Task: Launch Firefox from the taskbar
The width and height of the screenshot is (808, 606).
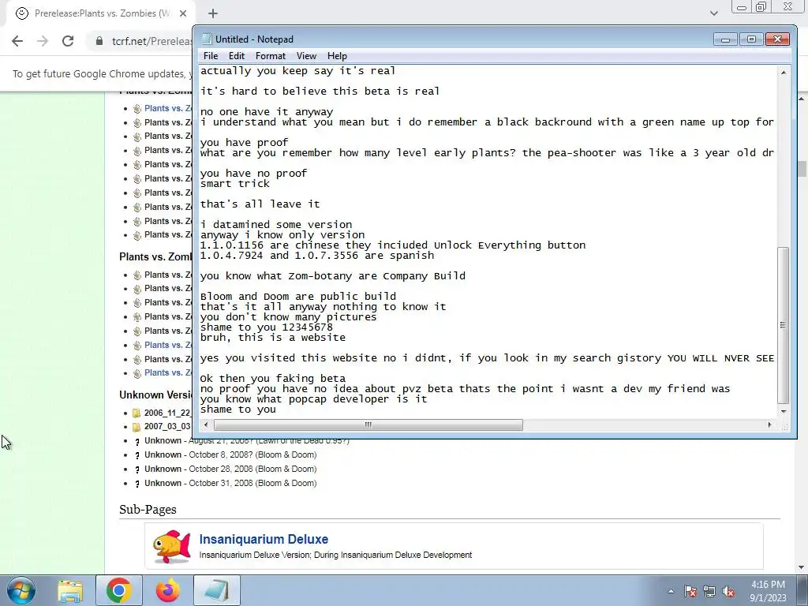Action: tap(168, 590)
